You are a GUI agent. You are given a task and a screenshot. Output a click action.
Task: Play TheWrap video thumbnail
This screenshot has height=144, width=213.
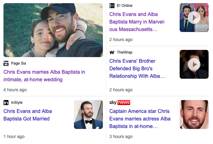pyautogui.click(x=194, y=64)
